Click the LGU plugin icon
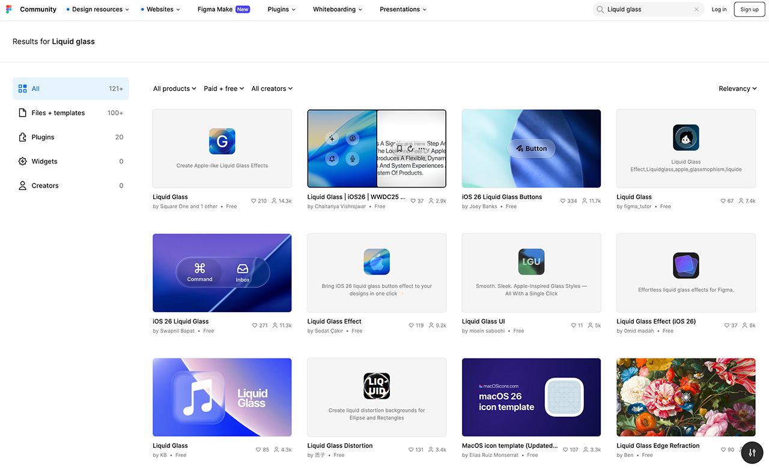Image resolution: width=769 pixels, height=469 pixels. 531,262
